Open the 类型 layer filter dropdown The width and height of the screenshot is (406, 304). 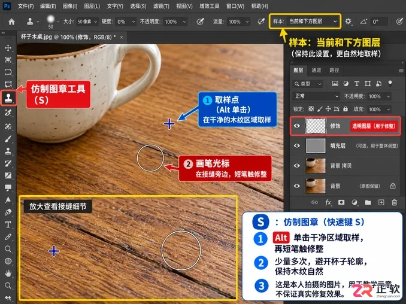point(308,84)
